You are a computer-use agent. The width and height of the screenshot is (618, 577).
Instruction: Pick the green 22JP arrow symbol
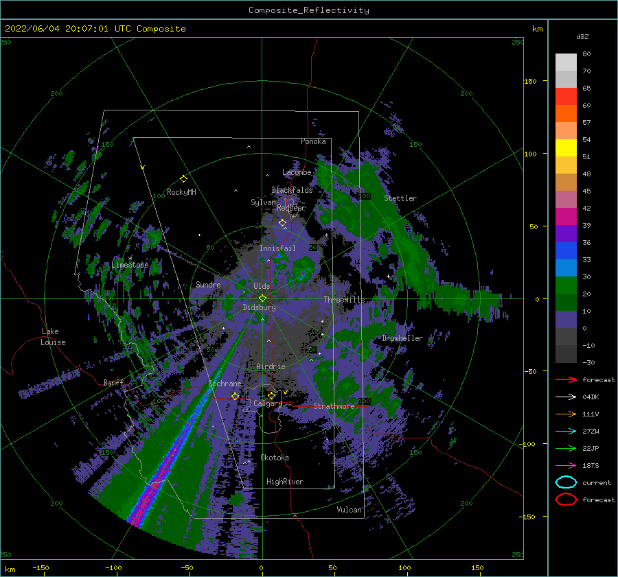click(x=566, y=448)
